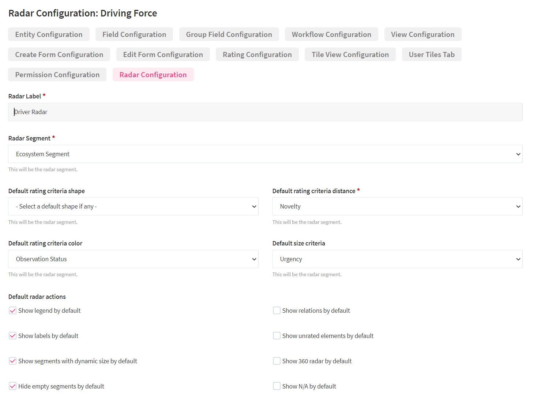533x413 pixels.
Task: Select the Rating Configuration tab
Action: point(257,55)
